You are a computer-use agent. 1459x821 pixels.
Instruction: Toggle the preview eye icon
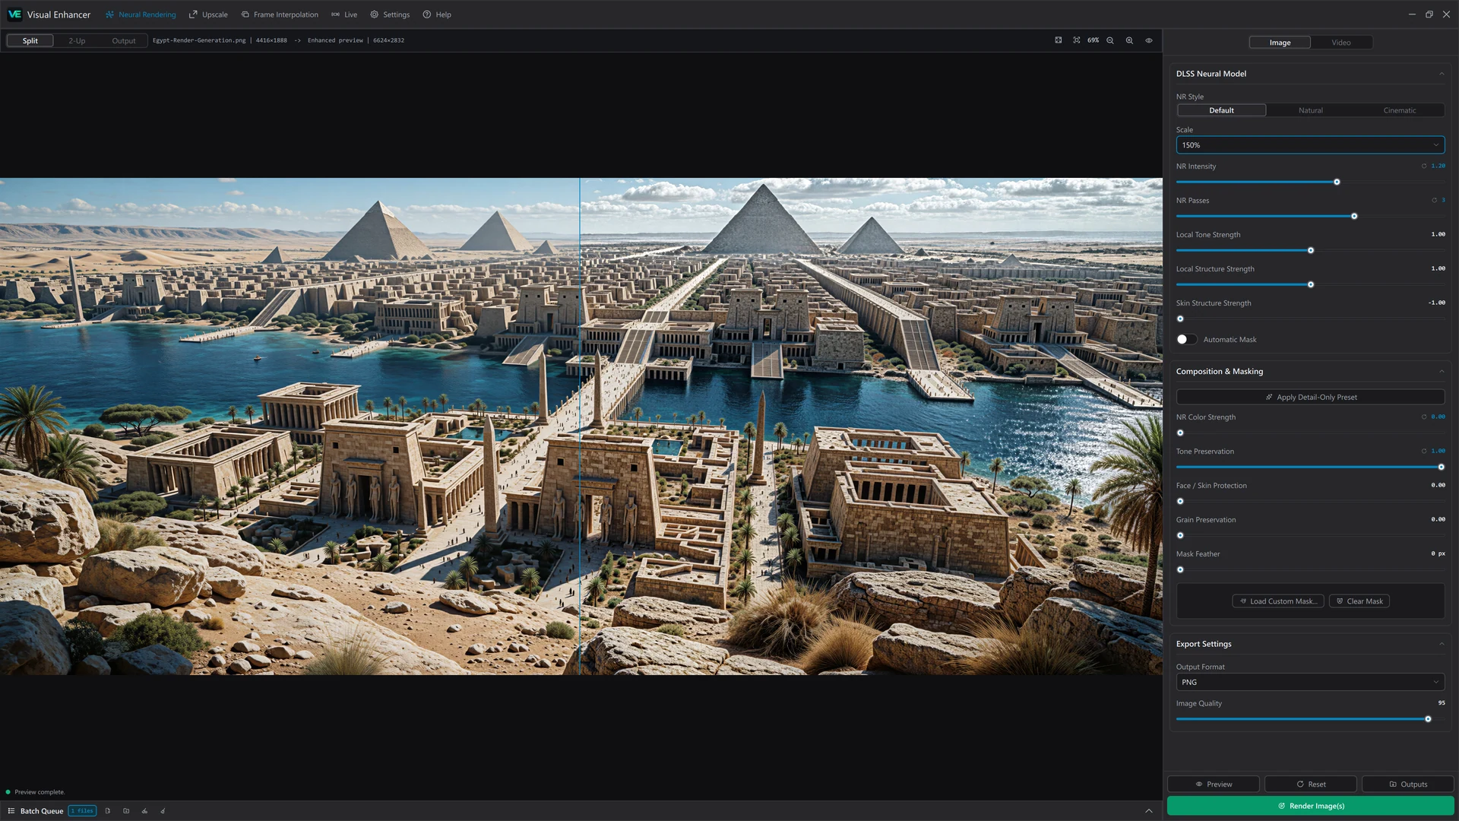pos(1149,40)
